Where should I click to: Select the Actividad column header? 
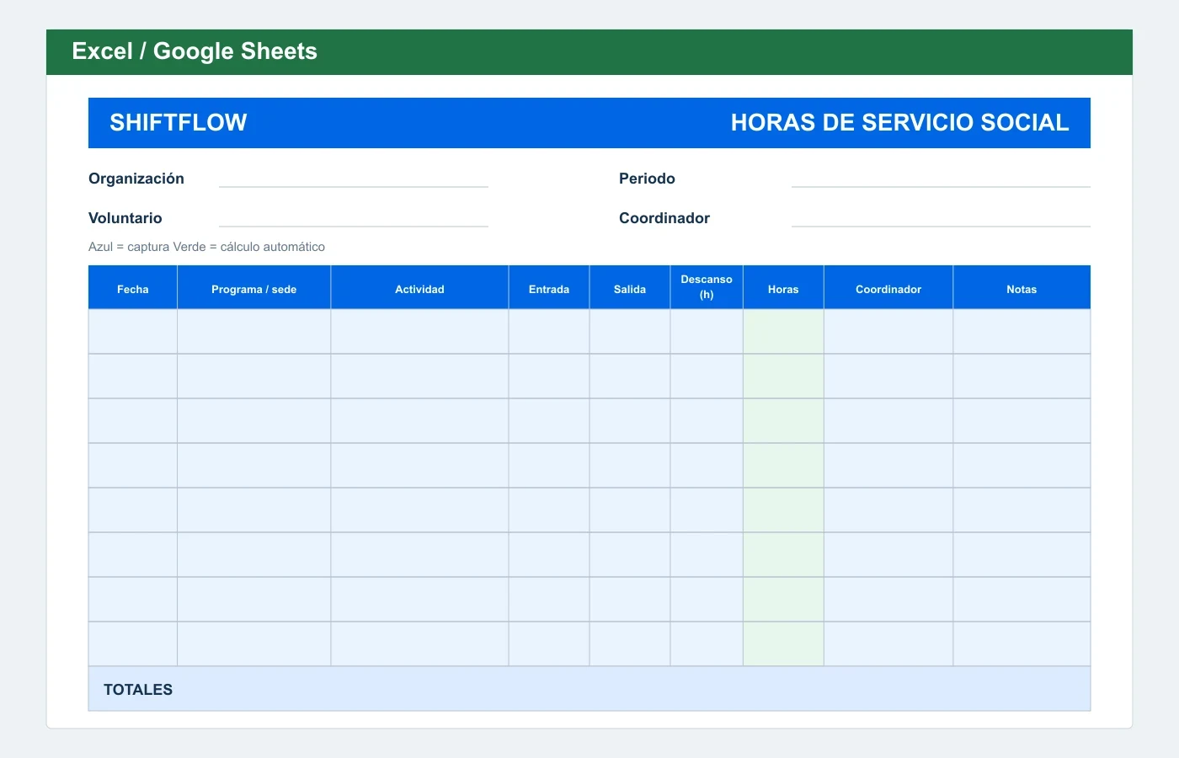coord(419,288)
